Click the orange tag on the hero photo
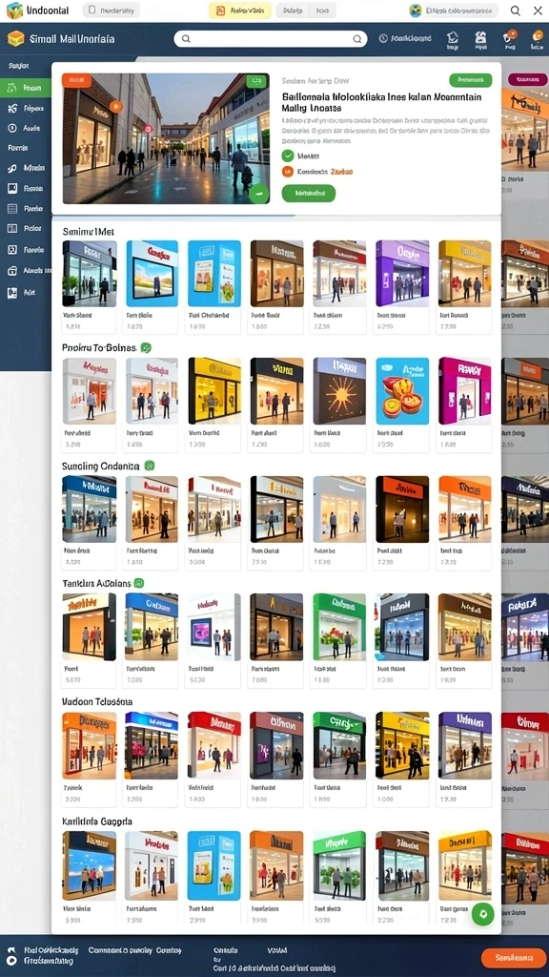This screenshot has height=977, width=549. pyautogui.click(x=76, y=80)
